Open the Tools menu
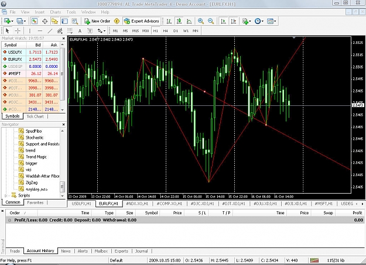Viewport: 366px width, 265px height. (x=71, y=12)
